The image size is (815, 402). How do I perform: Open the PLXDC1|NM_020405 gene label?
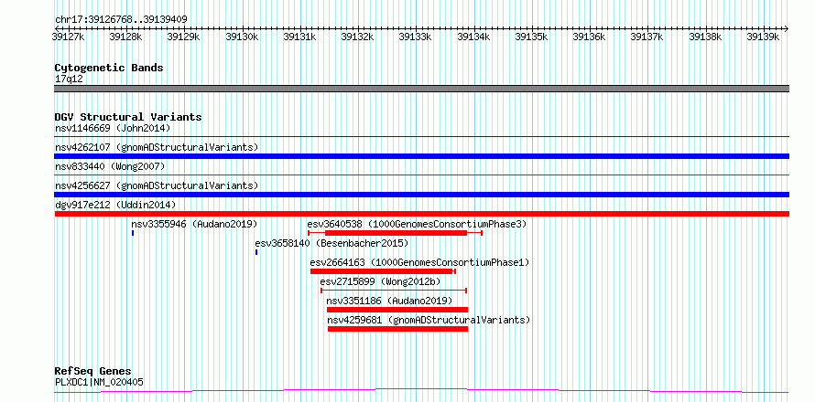click(99, 383)
